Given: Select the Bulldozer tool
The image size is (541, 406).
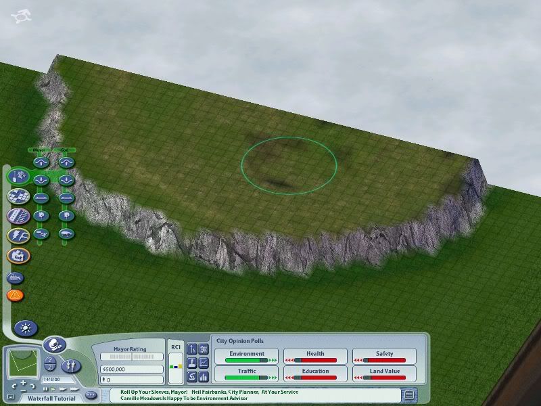Looking at the screenshot, I should pyautogui.click(x=15, y=277).
